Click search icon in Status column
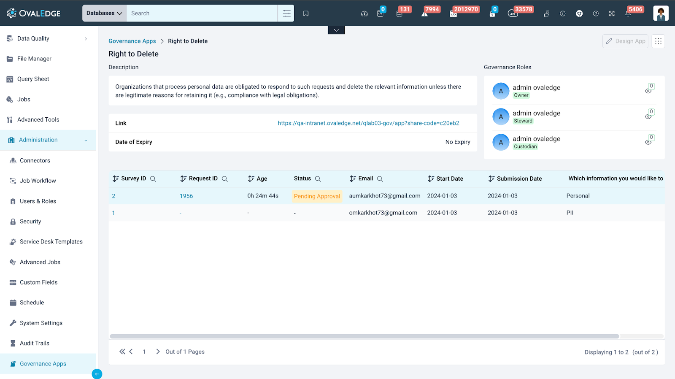The height and width of the screenshot is (379, 675). 318,179
